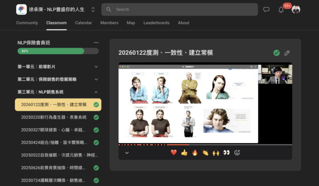Click the lesson video slide area
Image resolution: width=319 pixels, height=186 pixels.
click(x=188, y=104)
